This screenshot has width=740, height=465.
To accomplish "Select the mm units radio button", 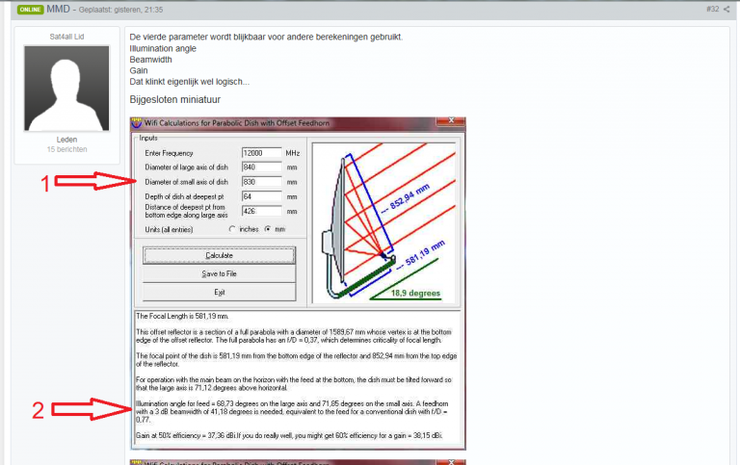I will [x=267, y=228].
